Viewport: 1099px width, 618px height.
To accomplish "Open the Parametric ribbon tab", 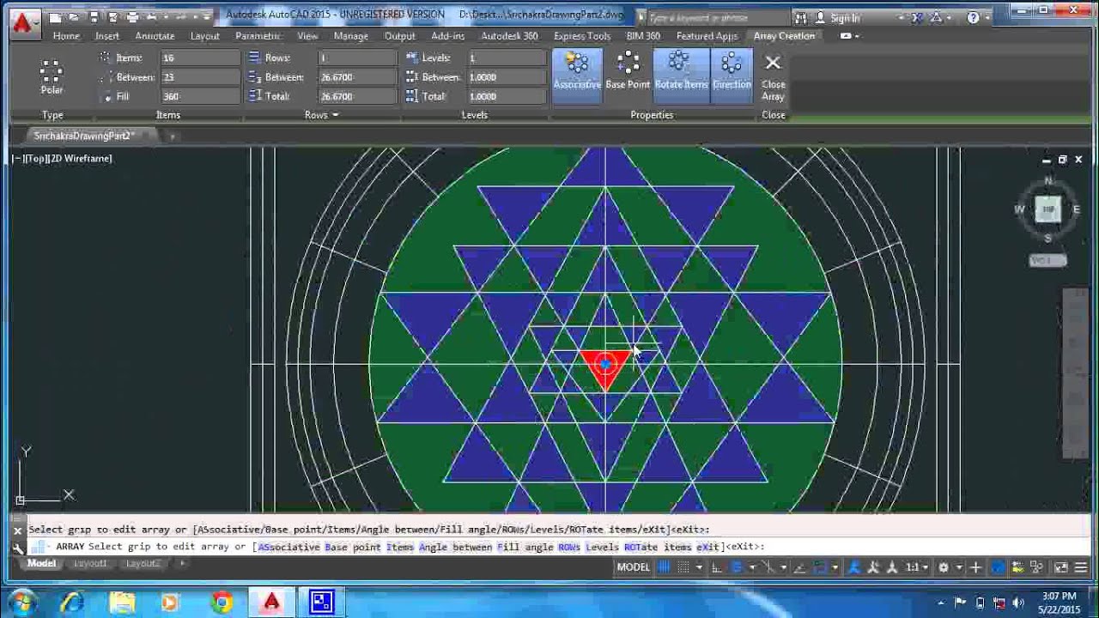I will point(258,36).
